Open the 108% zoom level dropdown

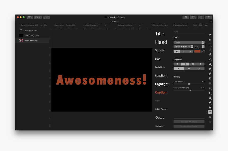point(38,17)
